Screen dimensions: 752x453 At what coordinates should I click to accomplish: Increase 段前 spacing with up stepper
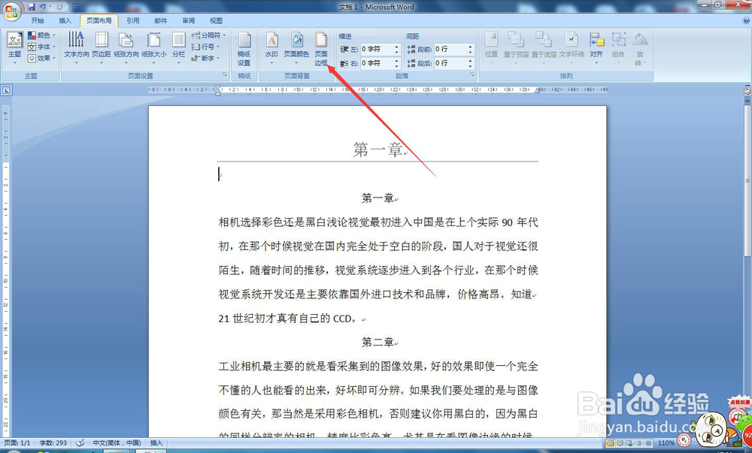click(x=470, y=45)
